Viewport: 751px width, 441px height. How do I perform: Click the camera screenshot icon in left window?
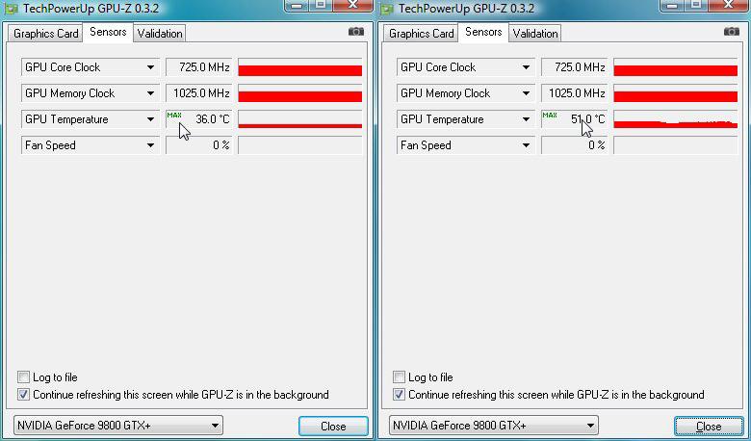coord(356,32)
